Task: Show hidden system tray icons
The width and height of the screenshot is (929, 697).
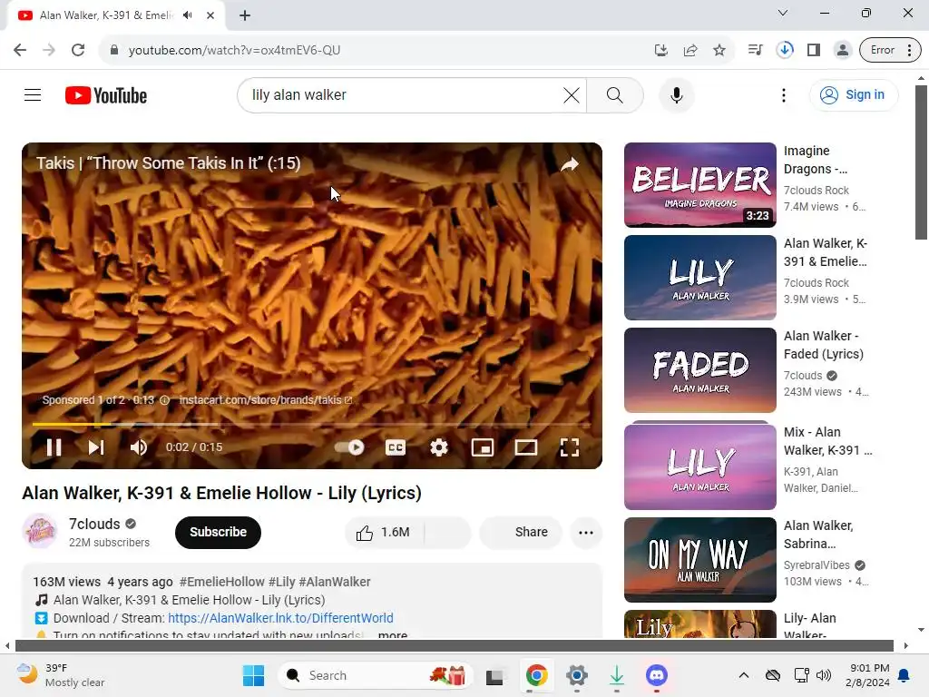Action: (x=744, y=675)
